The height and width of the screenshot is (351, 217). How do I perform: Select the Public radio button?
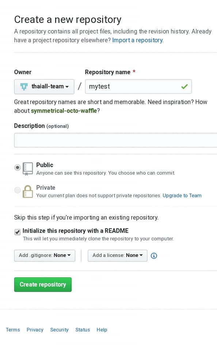(18, 167)
